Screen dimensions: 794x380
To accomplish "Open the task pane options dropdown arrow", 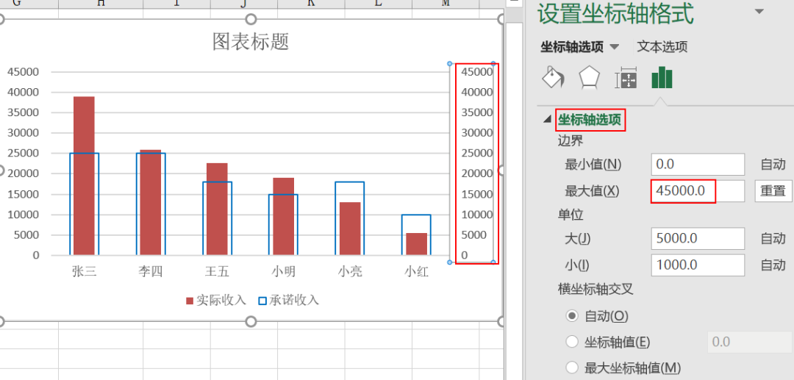I will click(x=759, y=12).
